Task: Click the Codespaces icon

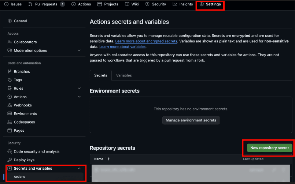Action: (x=10, y=122)
